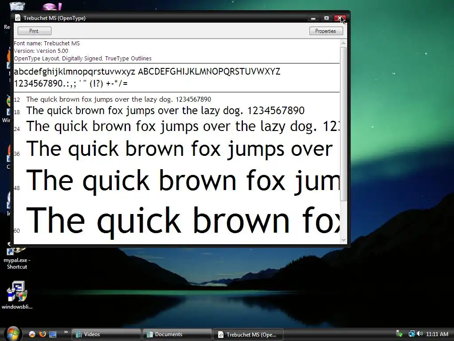Open the network tray icon
This screenshot has width=454, height=341.
pyautogui.click(x=411, y=334)
